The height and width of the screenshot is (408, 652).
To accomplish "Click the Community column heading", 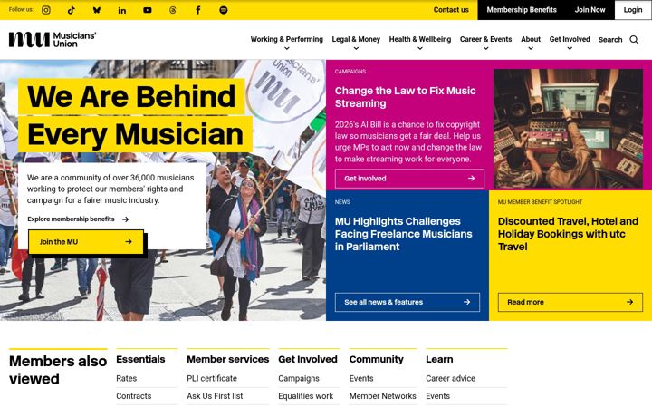I will point(377,359).
